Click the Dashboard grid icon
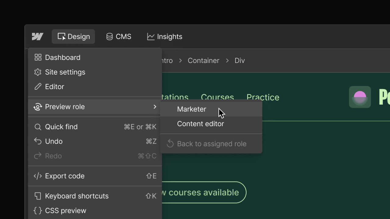The width and height of the screenshot is (390, 219). pos(38,57)
